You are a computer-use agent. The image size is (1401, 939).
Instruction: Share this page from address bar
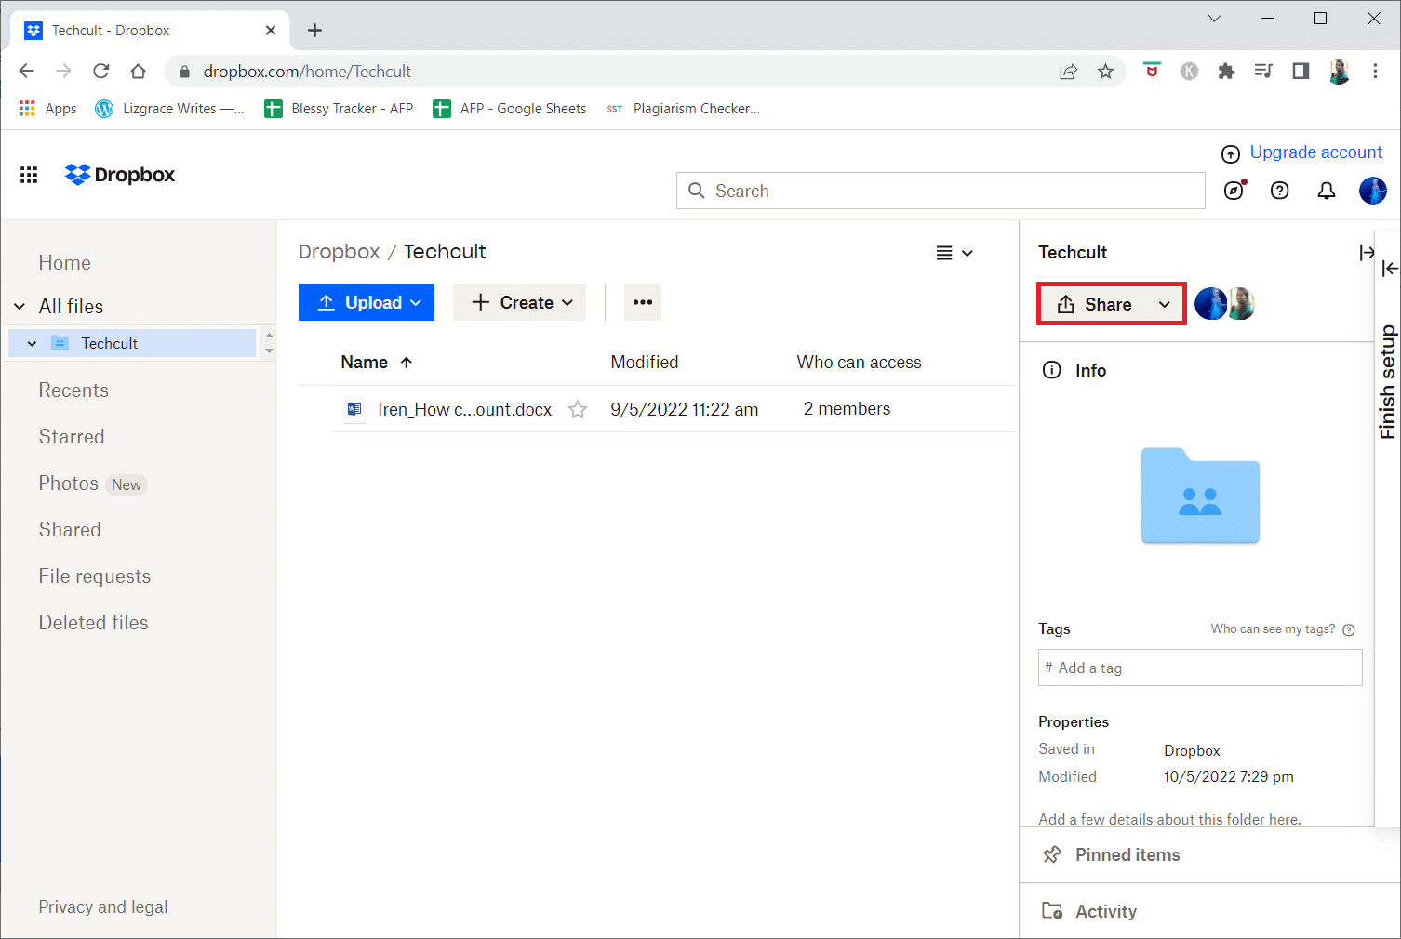click(x=1068, y=72)
